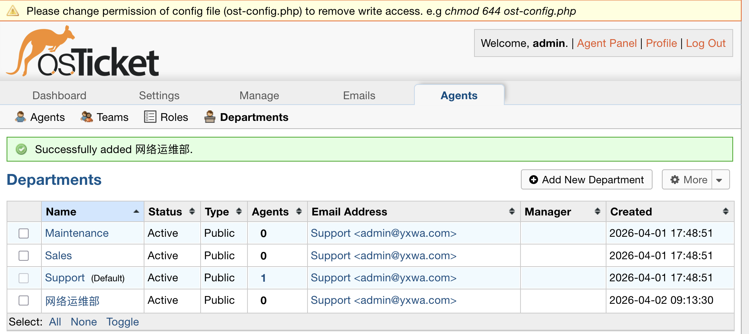Tick the 网络运维部 department checkbox
The image size is (749, 334).
click(x=24, y=301)
